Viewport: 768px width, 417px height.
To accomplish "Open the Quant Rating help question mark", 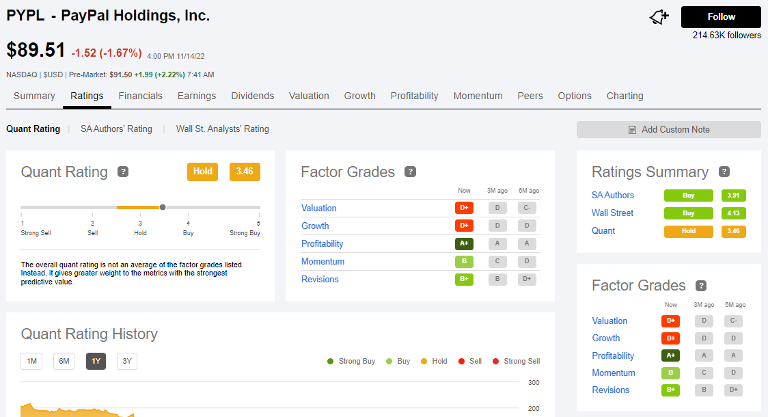I will (123, 172).
